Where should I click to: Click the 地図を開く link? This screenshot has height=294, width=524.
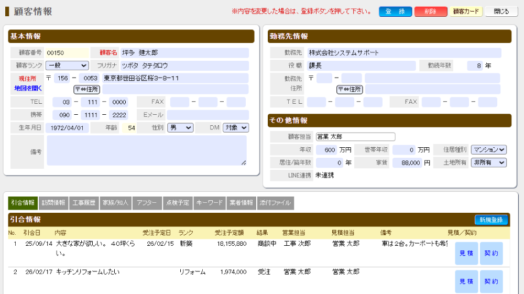click(28, 88)
